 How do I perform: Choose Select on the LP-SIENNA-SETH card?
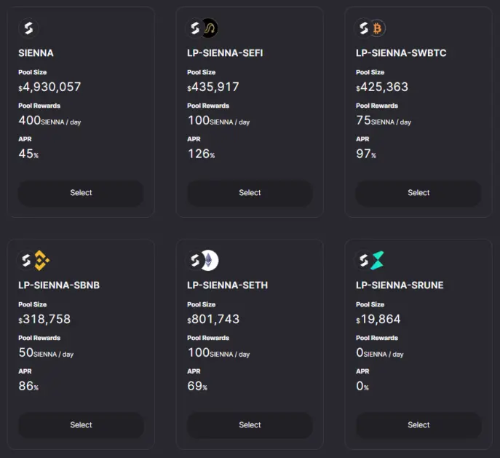tap(250, 425)
